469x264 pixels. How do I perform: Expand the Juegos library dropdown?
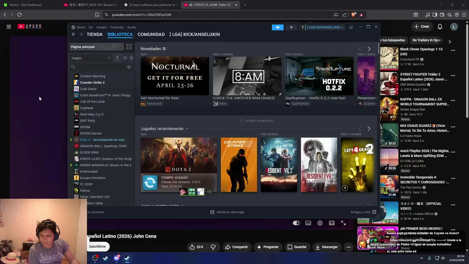point(91,58)
